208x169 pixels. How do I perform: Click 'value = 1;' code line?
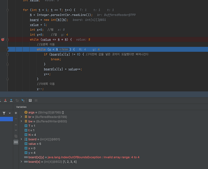(x=39, y=25)
